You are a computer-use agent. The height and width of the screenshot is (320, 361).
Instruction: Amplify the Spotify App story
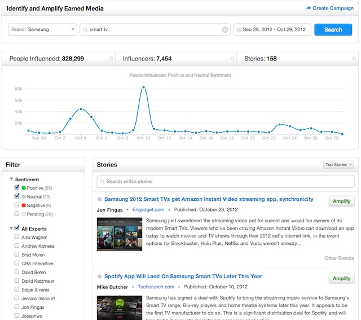(341, 278)
